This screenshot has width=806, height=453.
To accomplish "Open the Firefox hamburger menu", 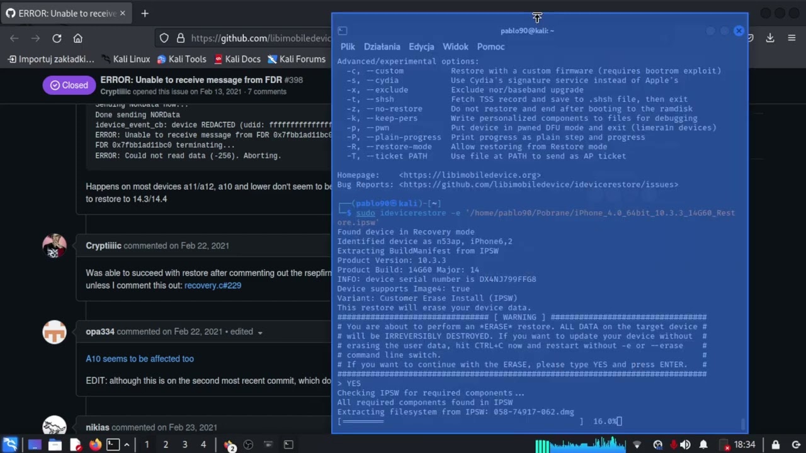I will click(792, 38).
